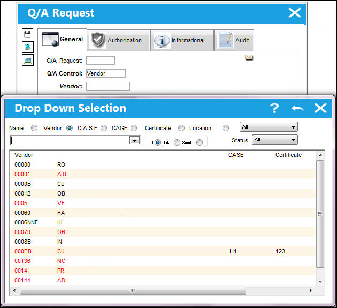Image resolution: width=337 pixels, height=308 pixels.
Task: Click Certificate value 123
Action: [x=280, y=251]
